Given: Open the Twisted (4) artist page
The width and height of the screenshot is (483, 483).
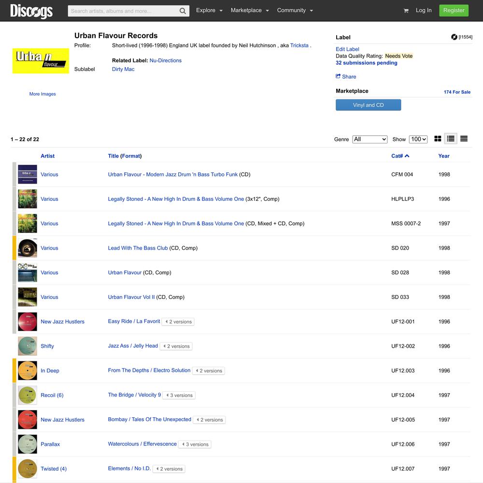Looking at the screenshot, I should coord(54,469).
